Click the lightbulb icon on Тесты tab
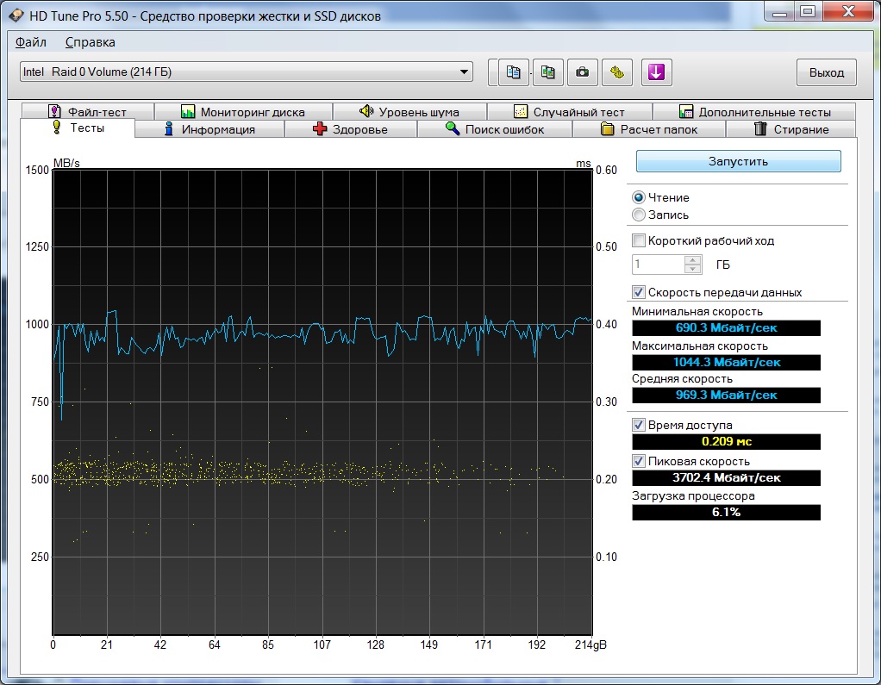This screenshot has width=881, height=685. [56, 128]
